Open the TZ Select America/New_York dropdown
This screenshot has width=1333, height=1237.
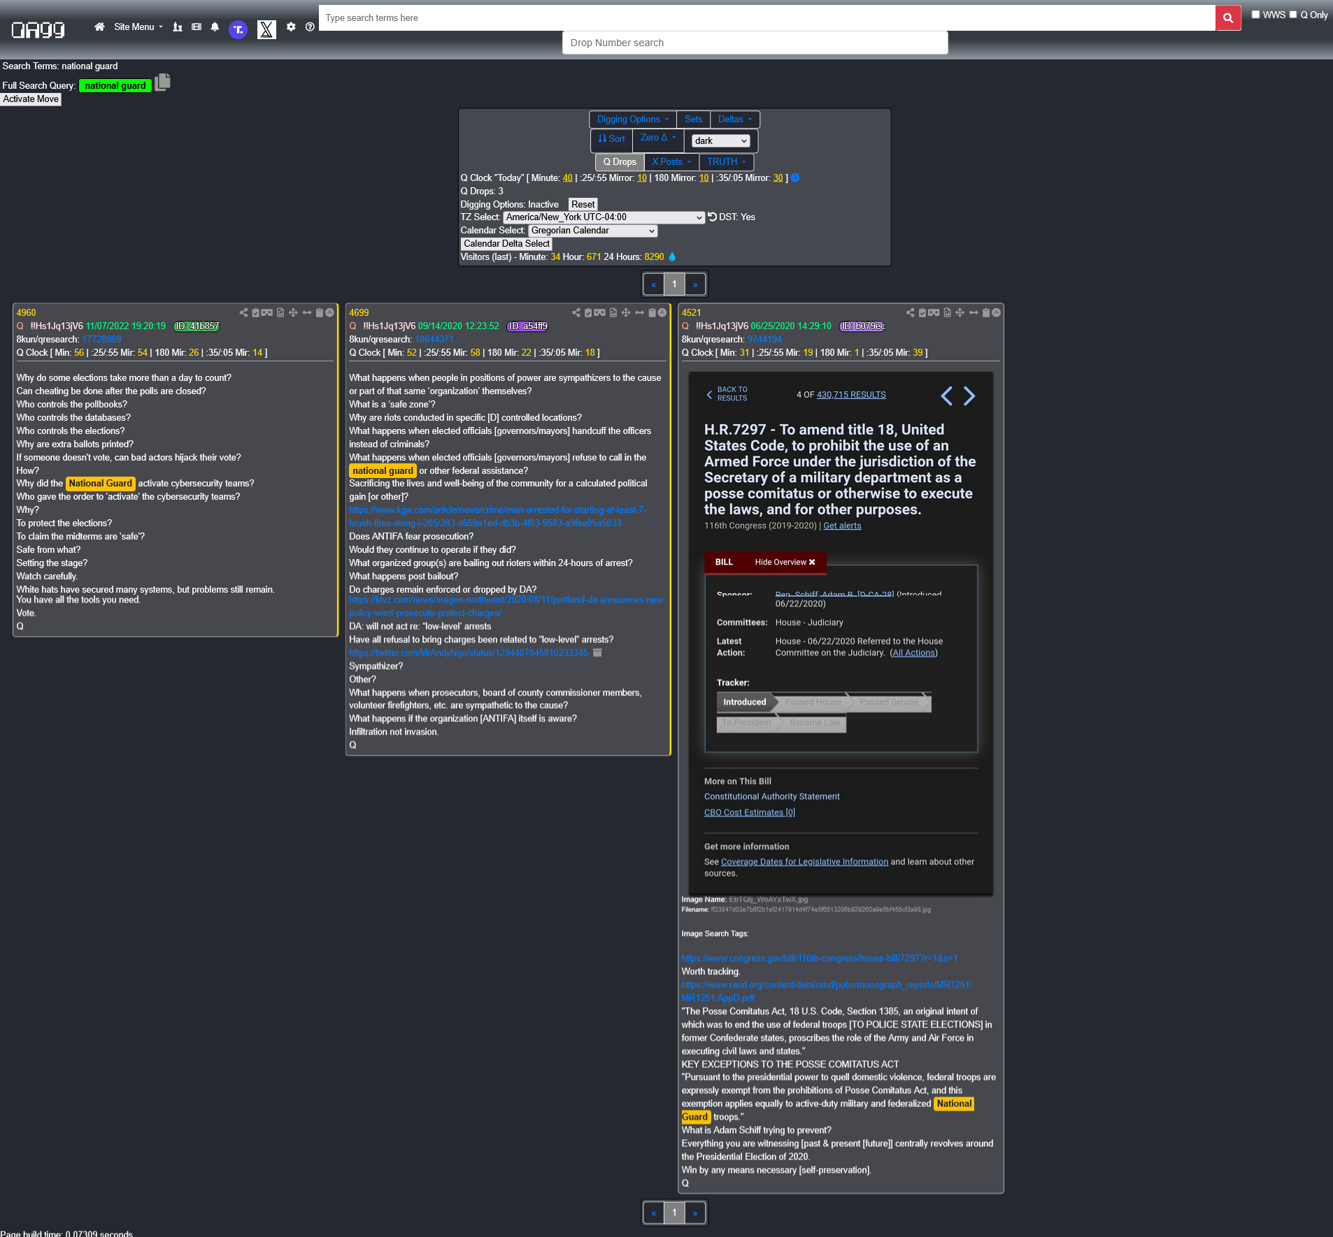point(604,217)
